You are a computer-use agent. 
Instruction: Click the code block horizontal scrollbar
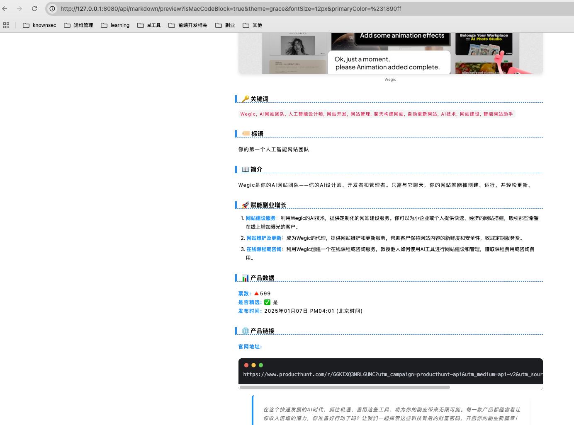pyautogui.click(x=345, y=387)
